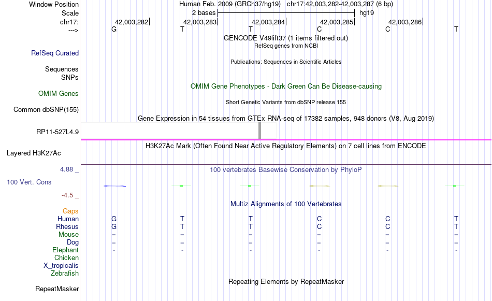This screenshot has width=492, height=301.
Task: Select the Dog species row label
Action: pyautogui.click(x=73, y=242)
